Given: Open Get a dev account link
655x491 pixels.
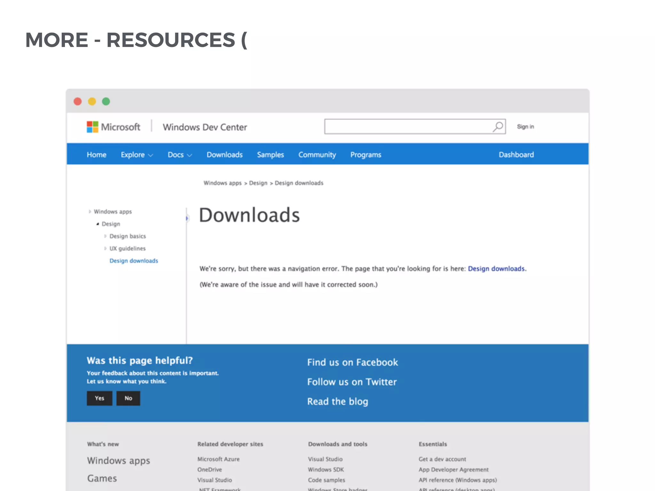Looking at the screenshot, I should (x=442, y=459).
